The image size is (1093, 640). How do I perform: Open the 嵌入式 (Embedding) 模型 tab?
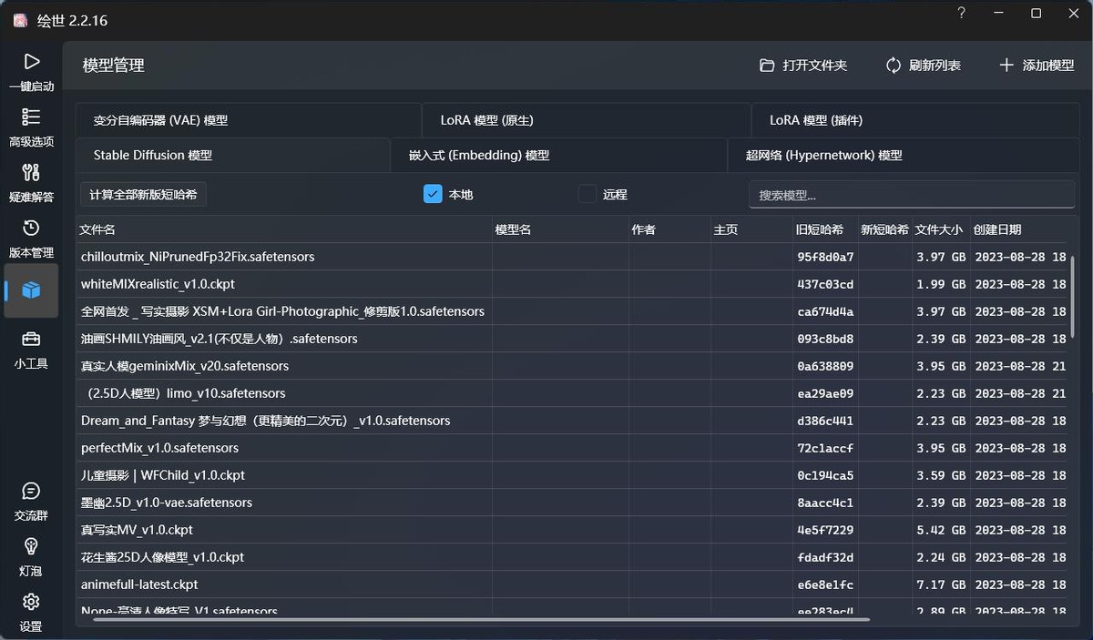tap(477, 155)
